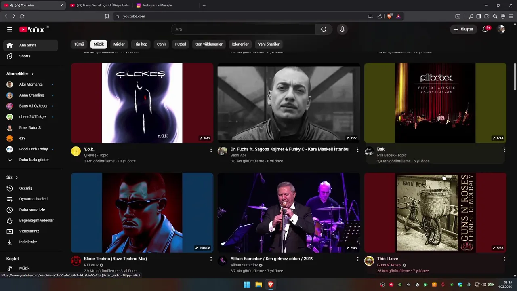Viewport: 517px width, 291px height.
Task: Open Videolarınız in sidebar
Action: [31, 231]
